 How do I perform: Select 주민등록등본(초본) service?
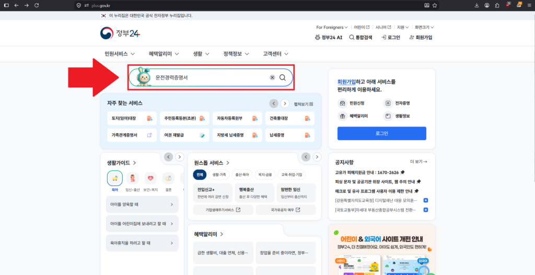(184, 118)
